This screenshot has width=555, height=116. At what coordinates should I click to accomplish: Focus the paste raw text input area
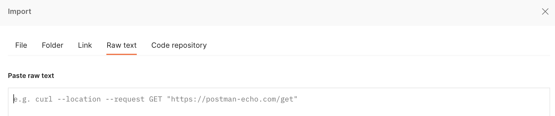[279, 102]
